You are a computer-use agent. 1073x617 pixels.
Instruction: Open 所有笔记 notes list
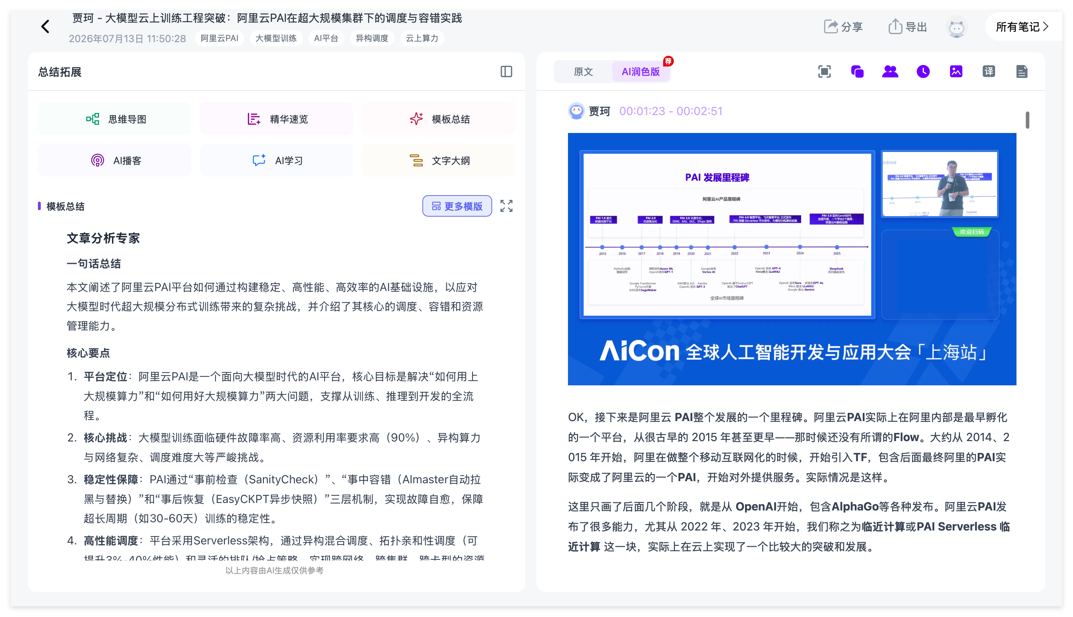[x=1022, y=27]
